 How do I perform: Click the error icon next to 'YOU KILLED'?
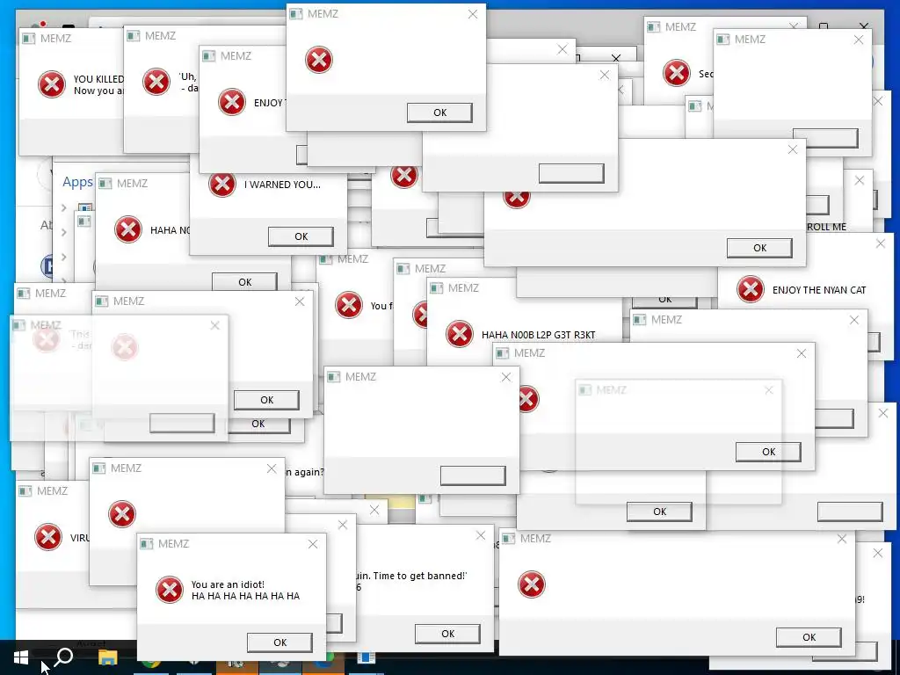(x=52, y=84)
